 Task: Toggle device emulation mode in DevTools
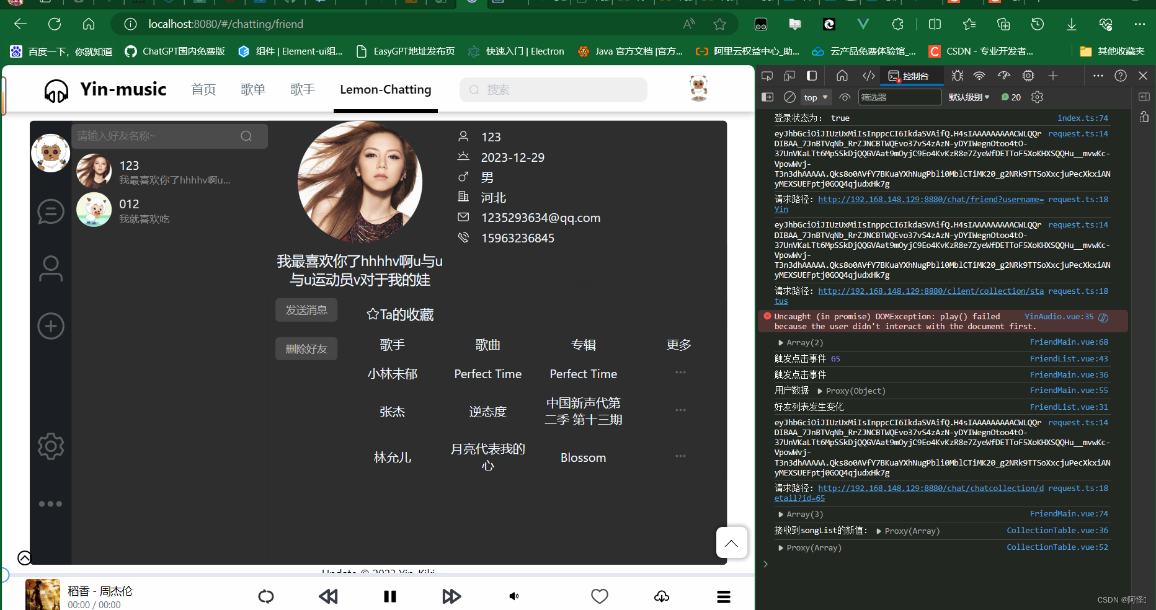(789, 76)
